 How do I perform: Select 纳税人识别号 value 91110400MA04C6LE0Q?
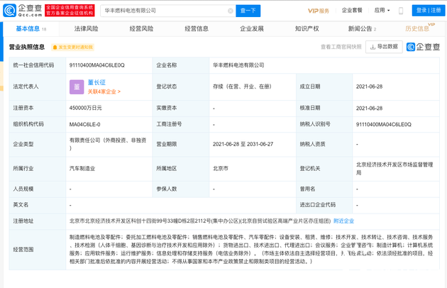pos(384,124)
